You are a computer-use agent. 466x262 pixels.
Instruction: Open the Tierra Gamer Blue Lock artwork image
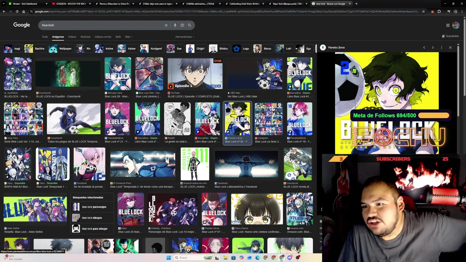coord(257,209)
